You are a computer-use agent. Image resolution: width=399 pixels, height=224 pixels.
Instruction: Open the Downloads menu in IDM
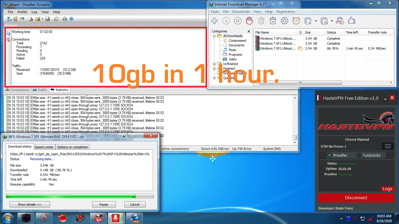pos(241,12)
